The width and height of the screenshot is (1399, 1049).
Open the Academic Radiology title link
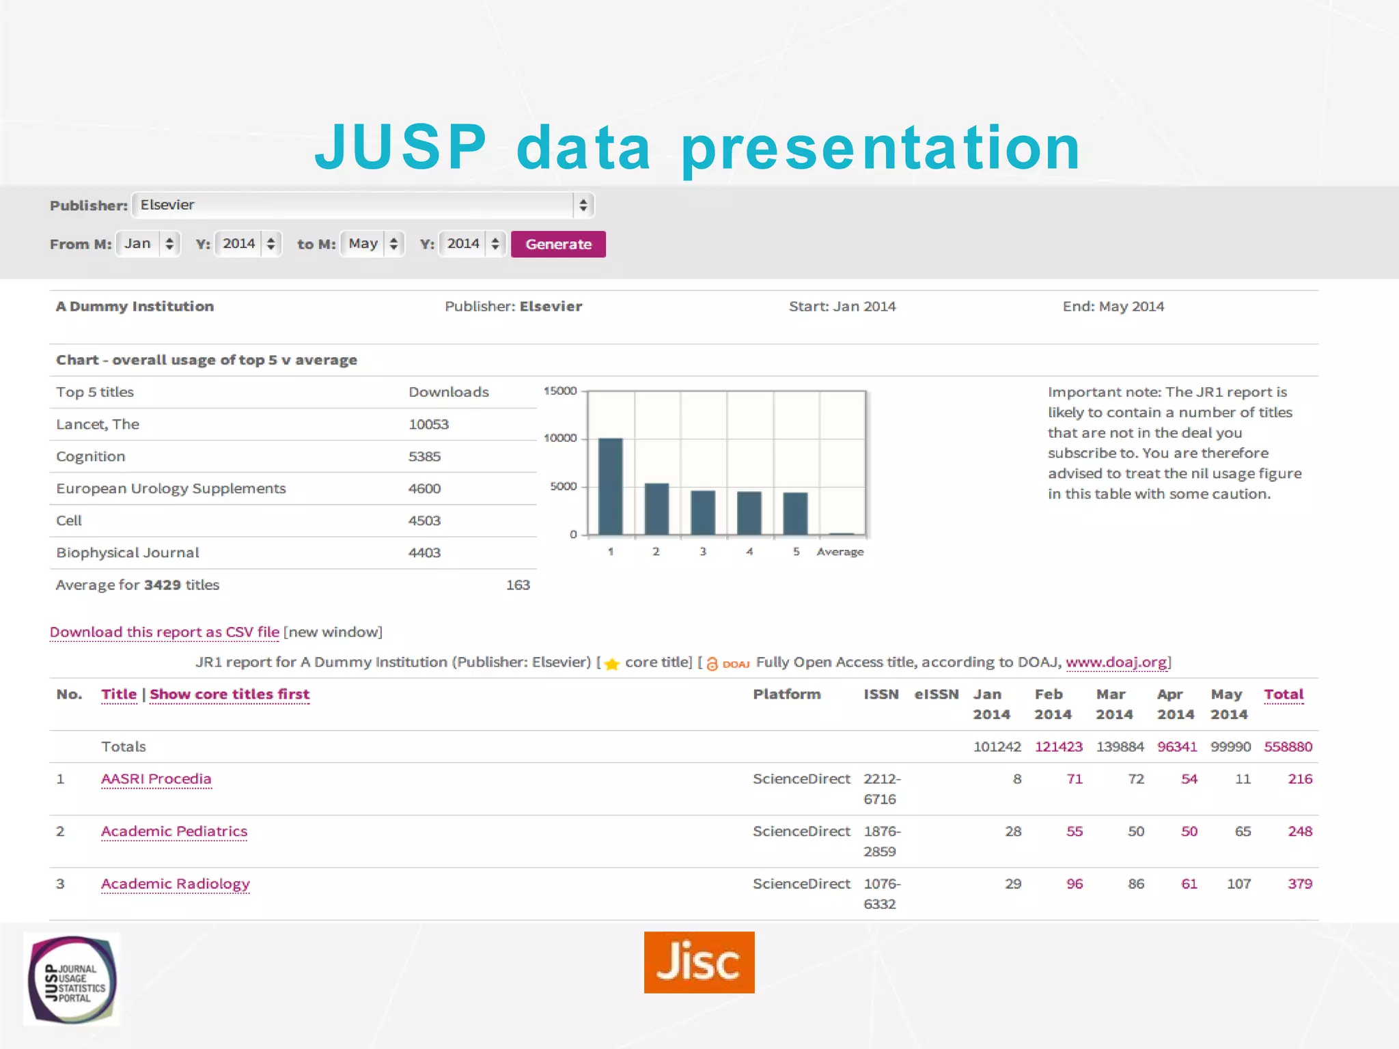[x=176, y=884]
